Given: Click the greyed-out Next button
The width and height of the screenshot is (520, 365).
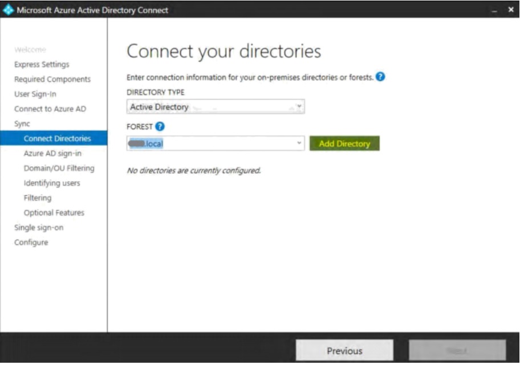Looking at the screenshot, I should pyautogui.click(x=457, y=350).
